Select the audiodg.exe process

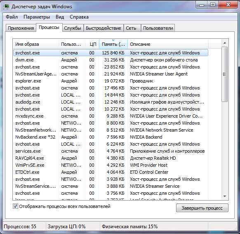[x=111, y=102]
